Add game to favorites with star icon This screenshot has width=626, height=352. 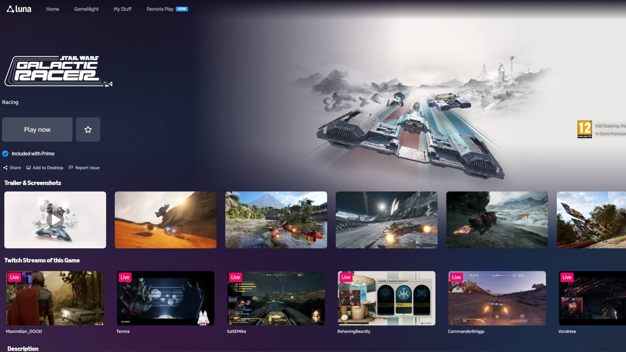pos(88,129)
